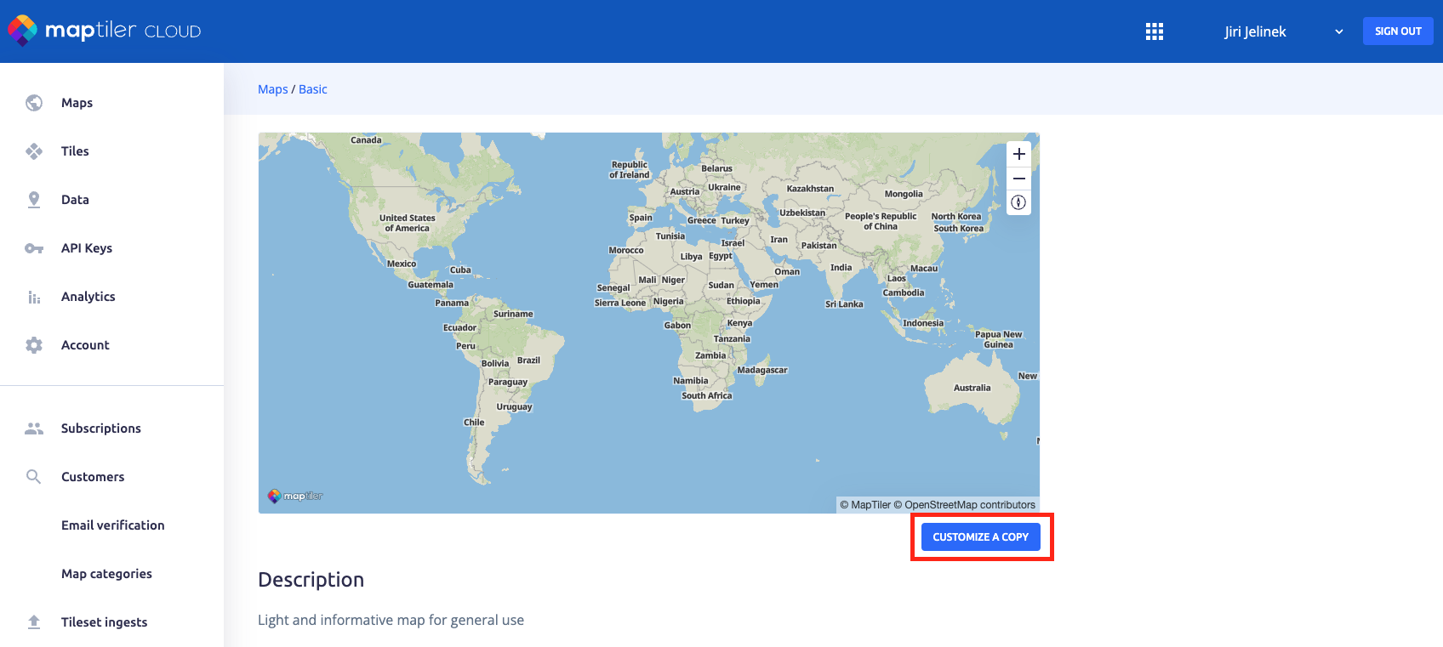Screen dimensions: 1443x647
Task: Open Tiles via its diamond icon
Action: click(34, 151)
